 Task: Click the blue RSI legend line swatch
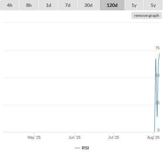(77, 148)
